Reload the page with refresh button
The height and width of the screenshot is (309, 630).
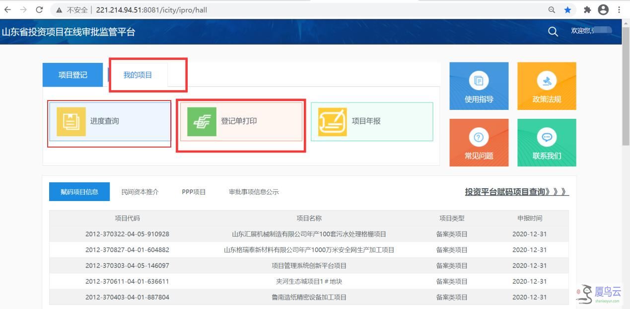tap(40, 9)
